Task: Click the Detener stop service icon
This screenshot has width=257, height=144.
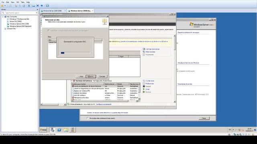Action: click(144, 86)
